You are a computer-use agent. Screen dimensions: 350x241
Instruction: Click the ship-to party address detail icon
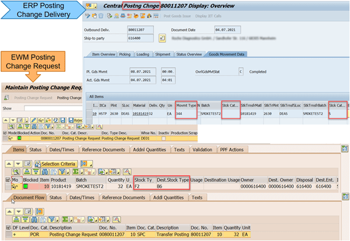[160, 36]
